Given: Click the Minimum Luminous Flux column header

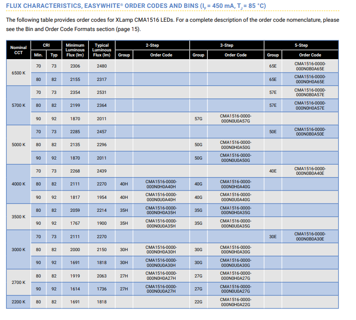Looking at the screenshot, I should coord(75,50).
